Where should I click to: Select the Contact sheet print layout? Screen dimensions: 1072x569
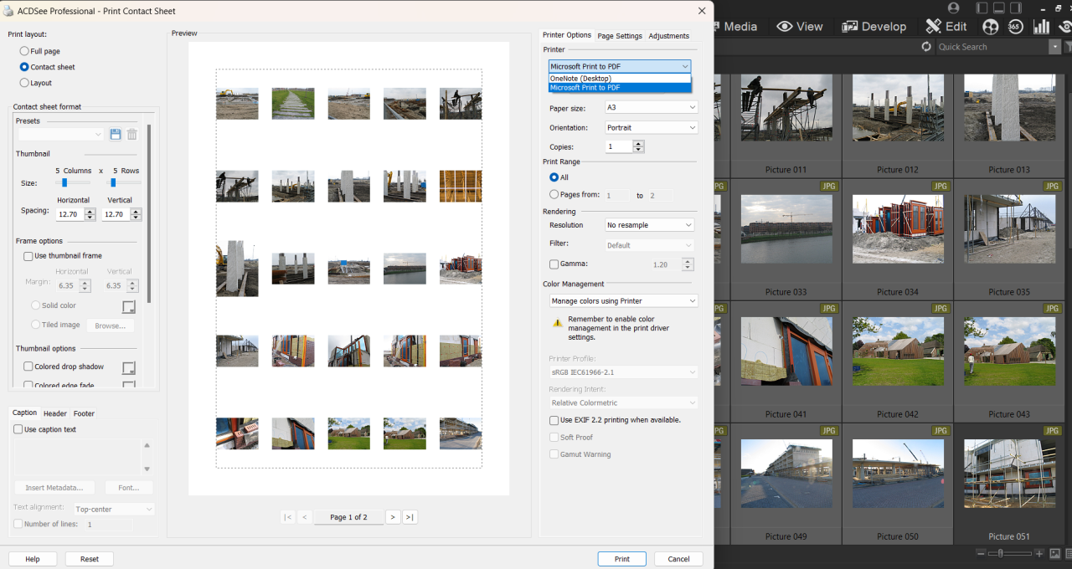pos(25,67)
